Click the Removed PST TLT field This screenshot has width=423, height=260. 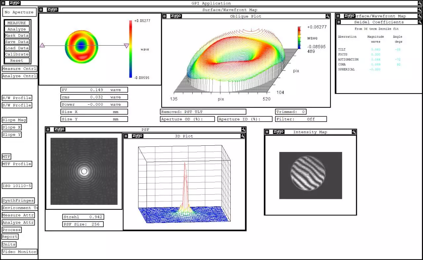pyautogui.click(x=203, y=112)
